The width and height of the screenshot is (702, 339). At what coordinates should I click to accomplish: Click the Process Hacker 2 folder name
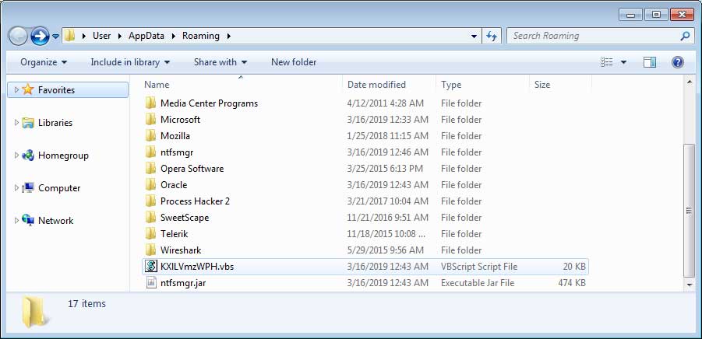(x=196, y=201)
